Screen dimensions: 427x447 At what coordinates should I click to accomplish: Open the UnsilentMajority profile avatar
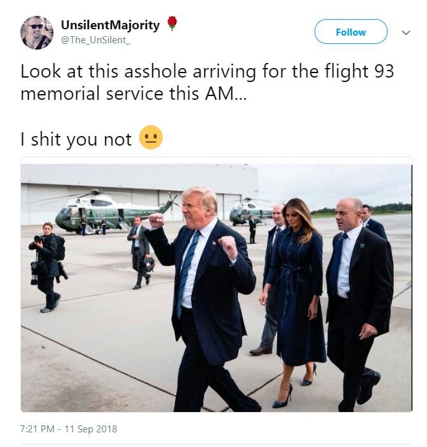(x=37, y=32)
